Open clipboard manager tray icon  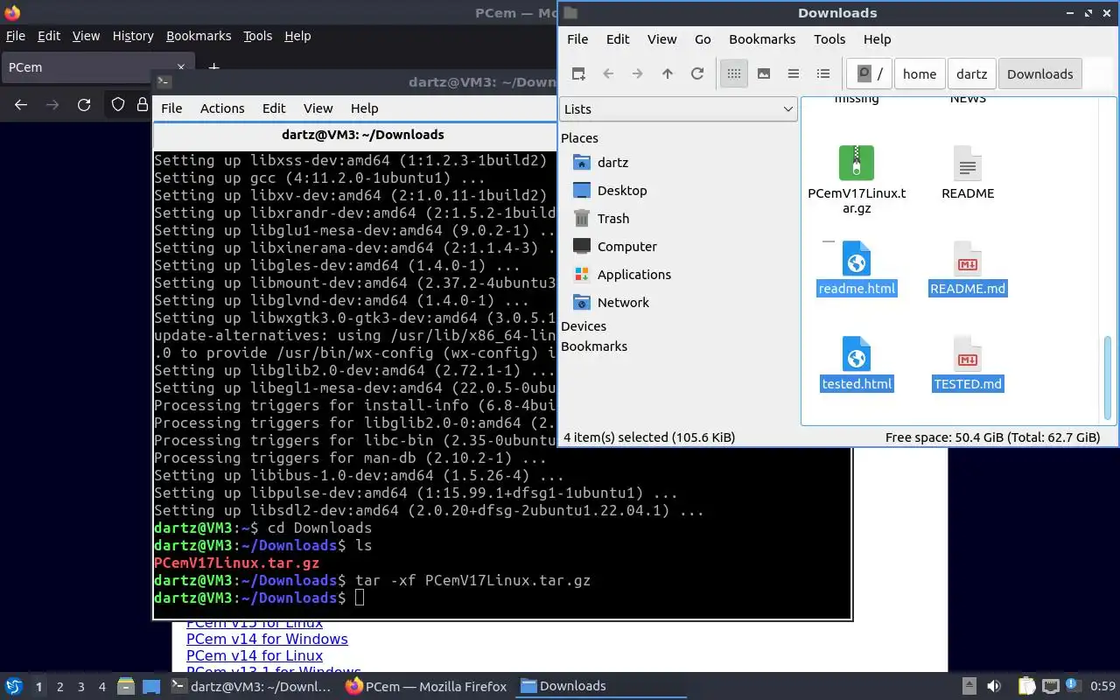click(1025, 687)
